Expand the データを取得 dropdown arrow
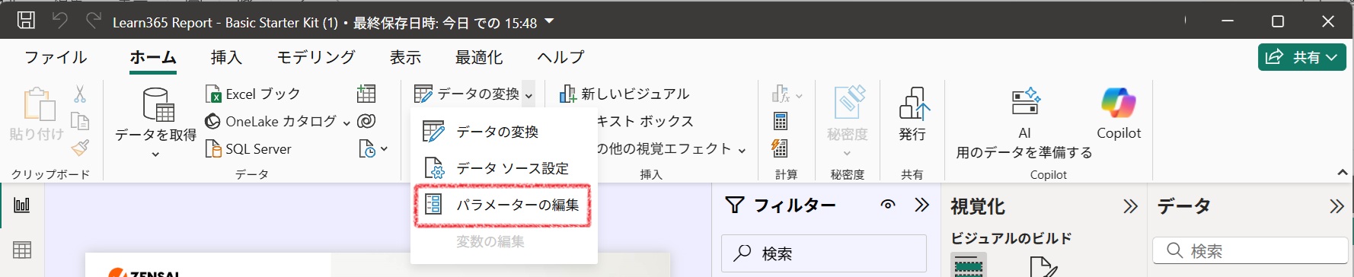 155,154
